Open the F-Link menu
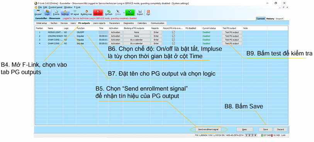Viewport: 314px width, 142px height. pyautogui.click(x=77, y=7)
